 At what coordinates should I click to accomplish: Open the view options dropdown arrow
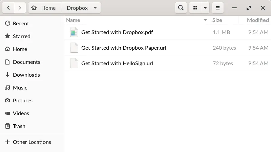[x=205, y=8]
